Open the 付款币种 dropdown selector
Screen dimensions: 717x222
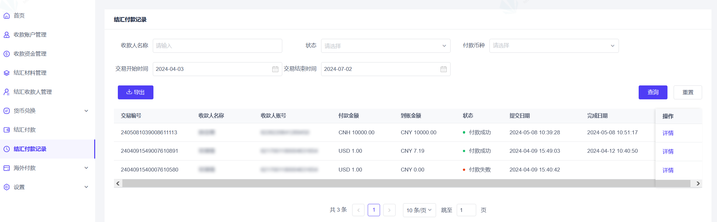554,46
